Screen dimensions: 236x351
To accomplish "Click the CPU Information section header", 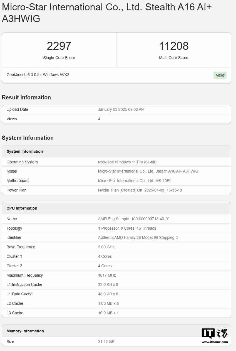I will (x=22, y=208).
